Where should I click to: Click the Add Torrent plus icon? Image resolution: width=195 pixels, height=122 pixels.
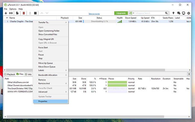point(6,13)
